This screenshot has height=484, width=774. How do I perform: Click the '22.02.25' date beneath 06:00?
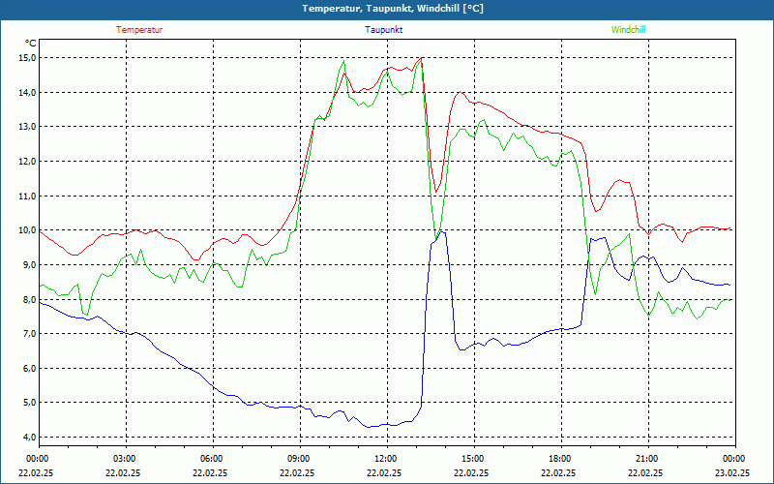210,472
